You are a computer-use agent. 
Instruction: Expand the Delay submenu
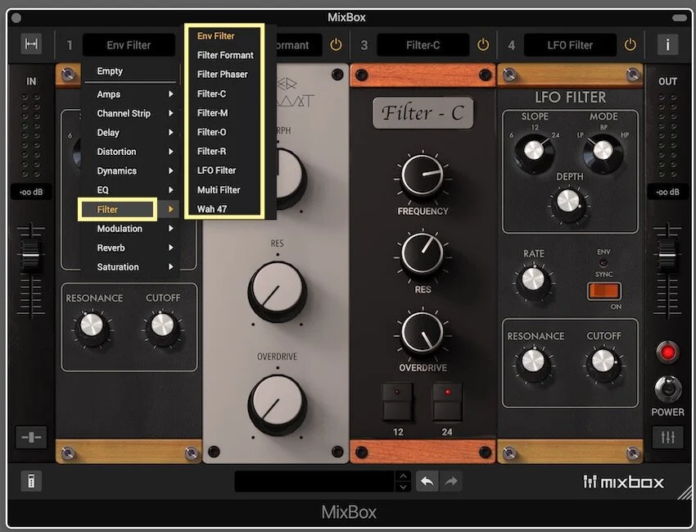(130, 133)
